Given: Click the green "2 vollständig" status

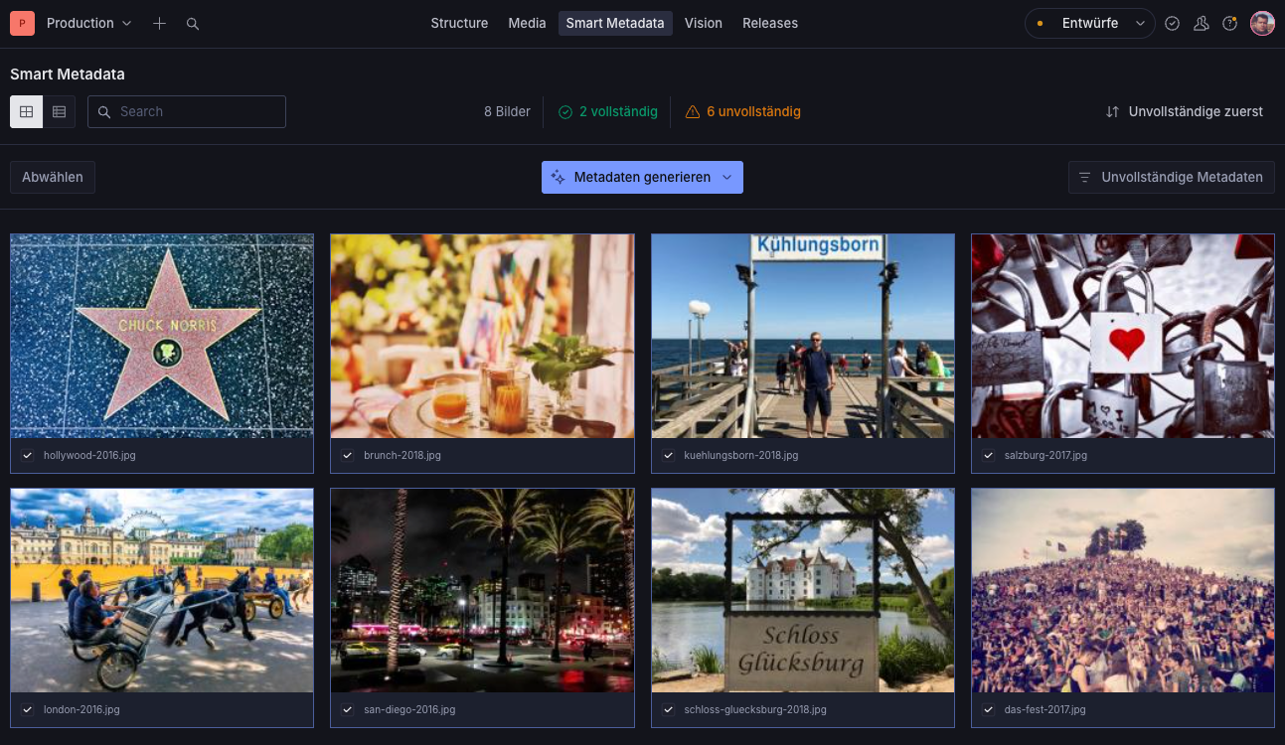Looking at the screenshot, I should click(608, 111).
